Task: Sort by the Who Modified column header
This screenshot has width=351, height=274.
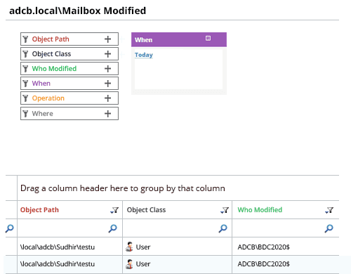Action: [x=260, y=210]
